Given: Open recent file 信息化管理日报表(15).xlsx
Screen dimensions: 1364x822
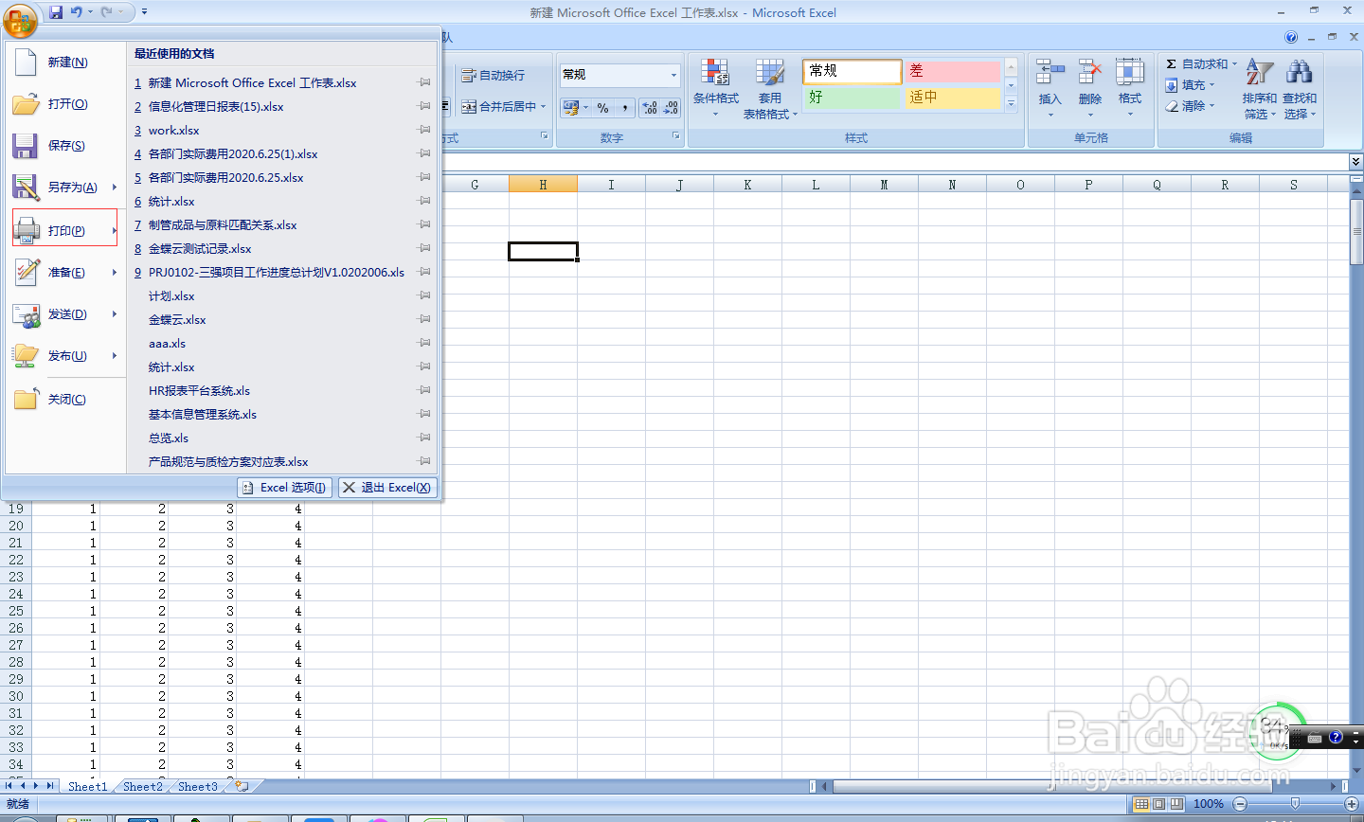Looking at the screenshot, I should [216, 106].
